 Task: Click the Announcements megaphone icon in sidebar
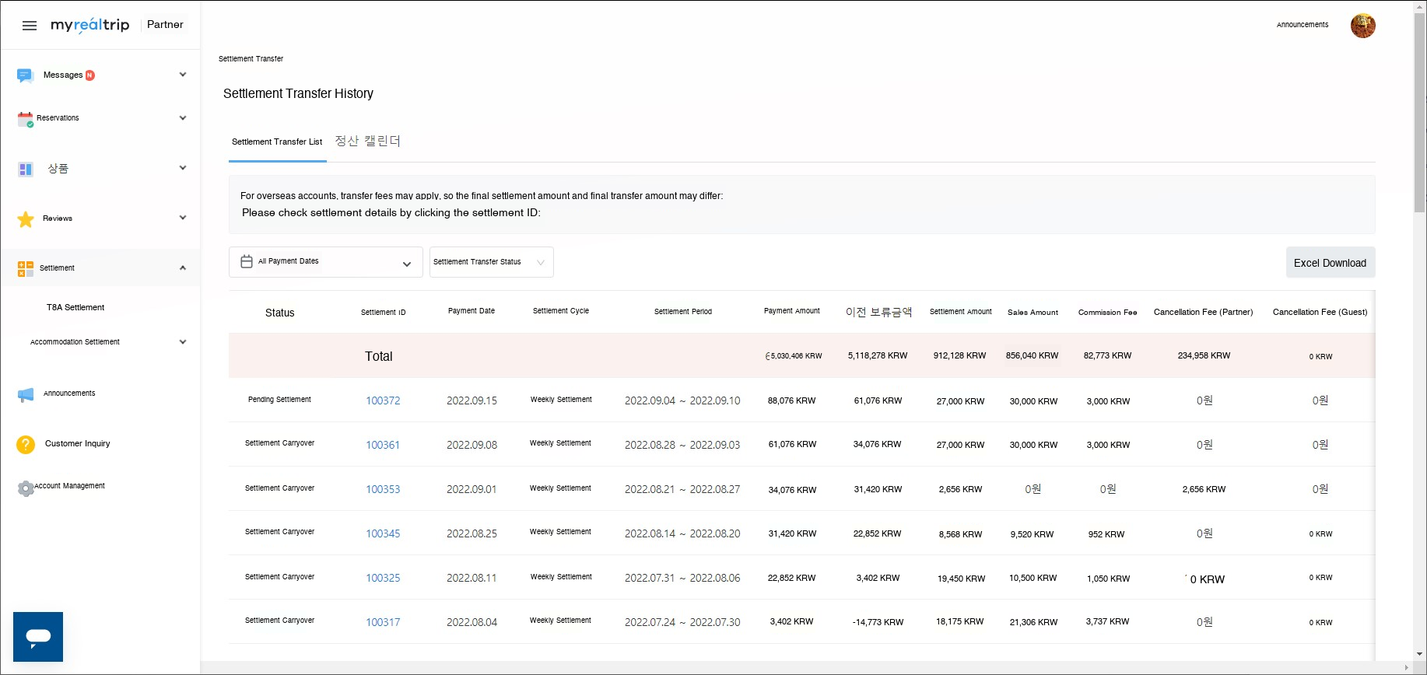[26, 394]
